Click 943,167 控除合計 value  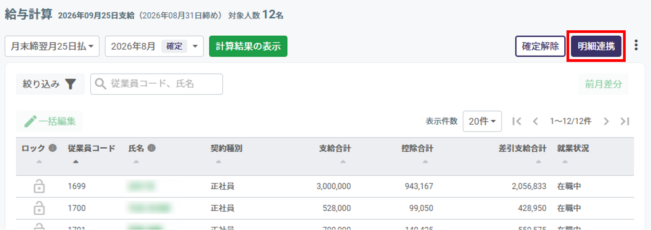click(x=419, y=186)
